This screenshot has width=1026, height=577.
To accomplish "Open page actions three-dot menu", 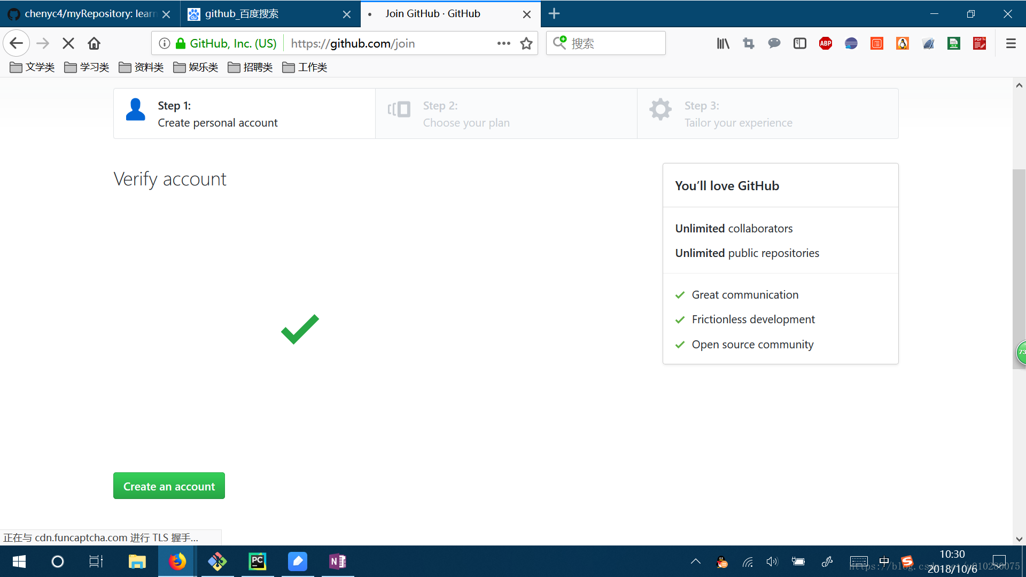I will pyautogui.click(x=503, y=43).
